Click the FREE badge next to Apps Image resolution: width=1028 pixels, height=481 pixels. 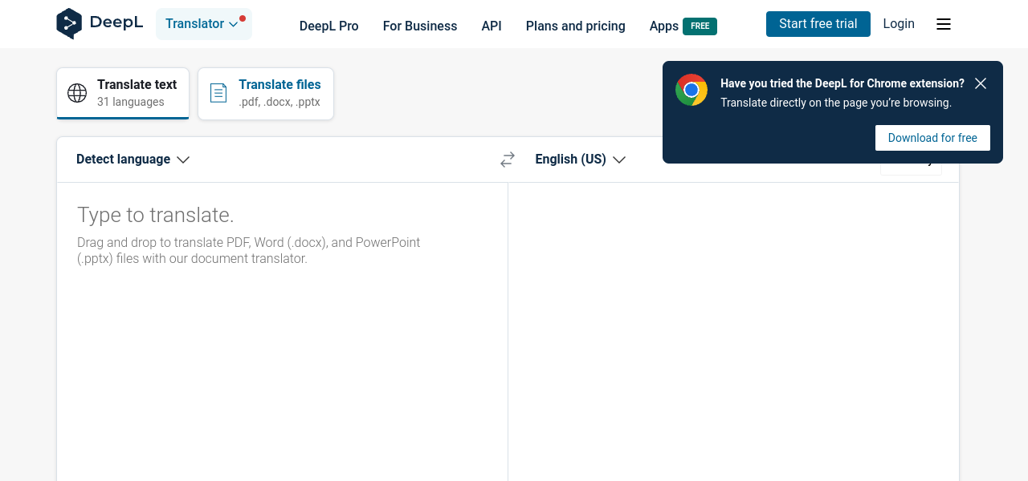point(700,26)
